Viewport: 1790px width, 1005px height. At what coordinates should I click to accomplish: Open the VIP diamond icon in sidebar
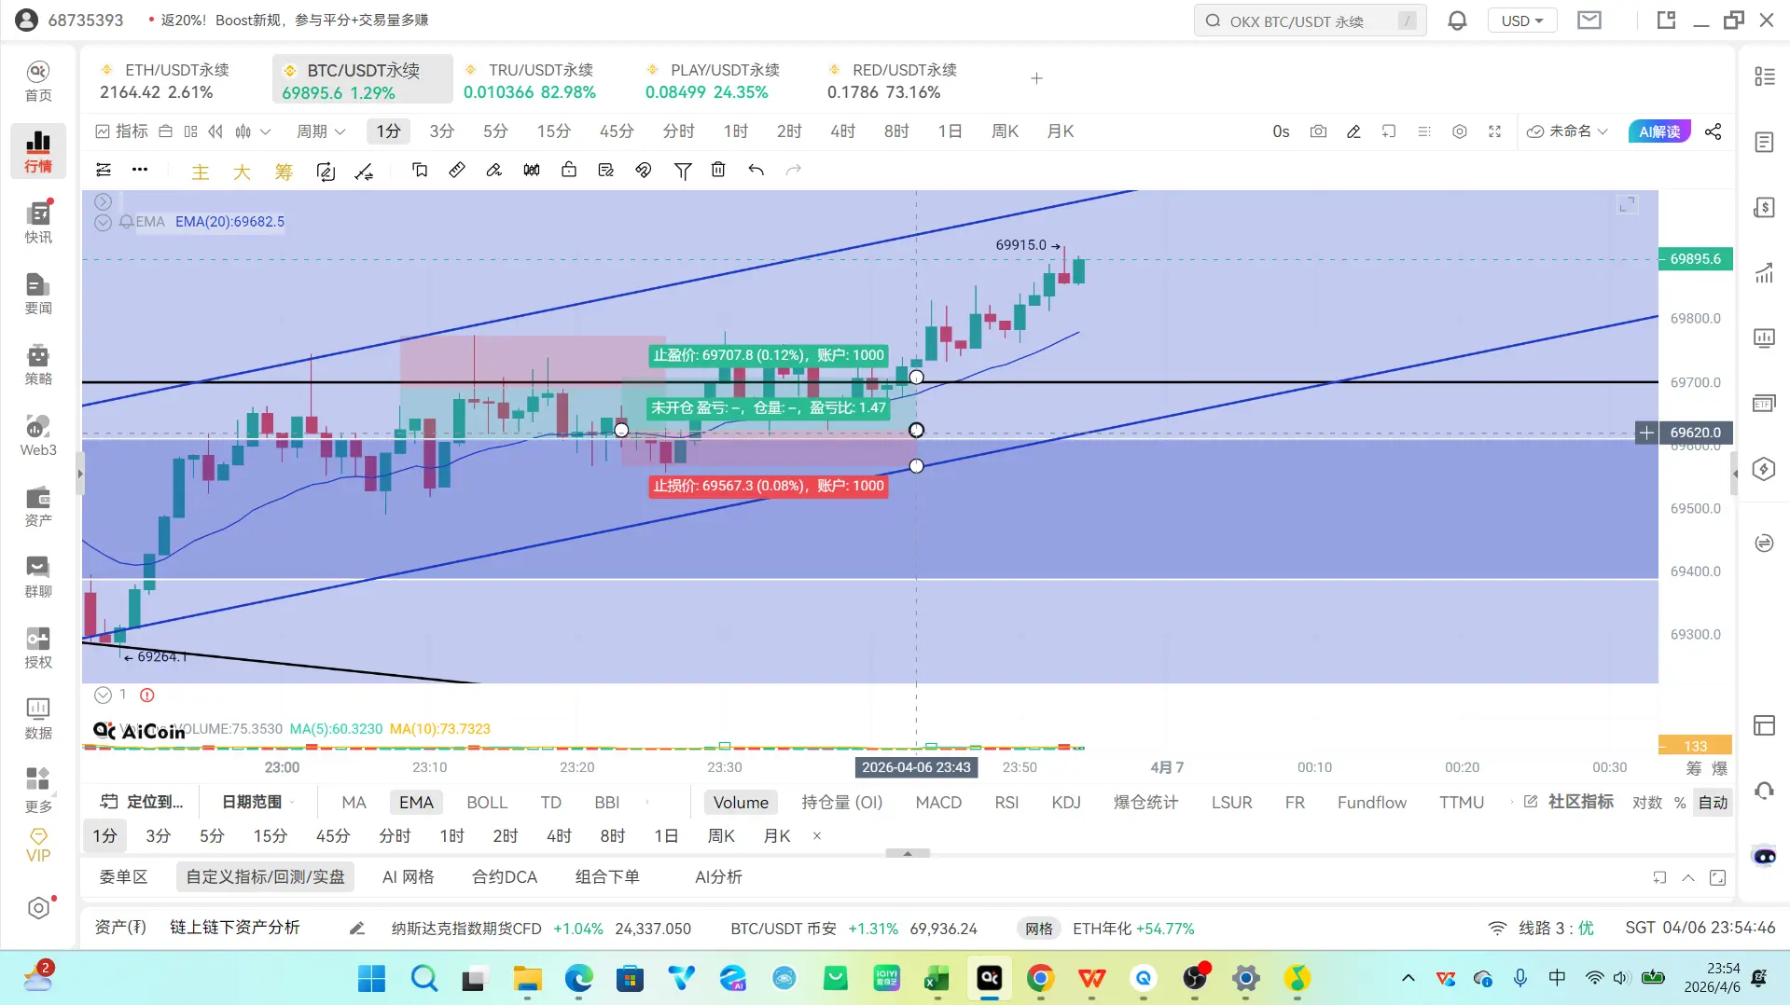click(38, 845)
